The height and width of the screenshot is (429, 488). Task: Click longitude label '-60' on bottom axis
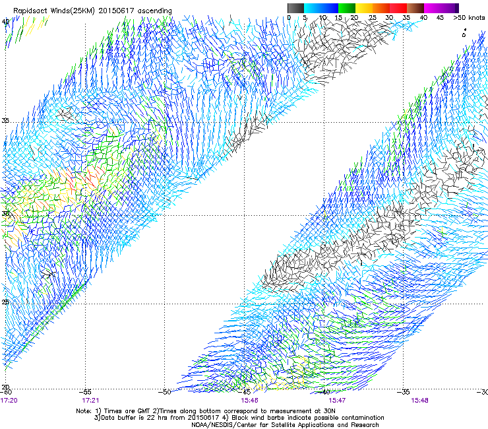click(x=6, y=392)
